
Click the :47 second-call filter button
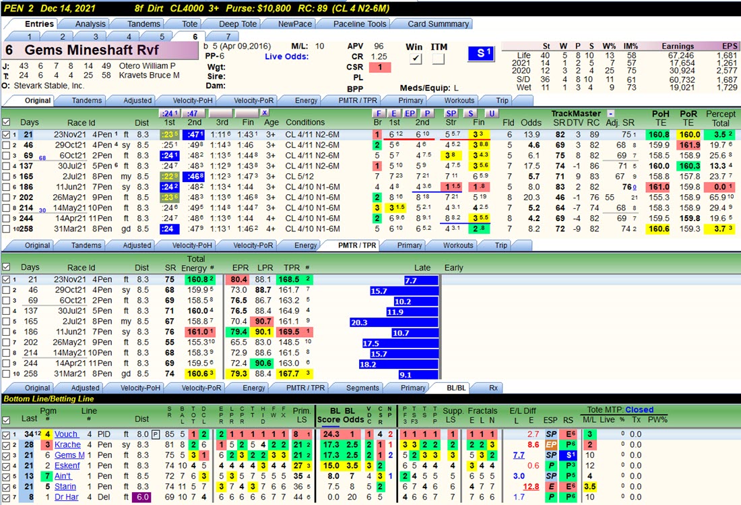click(x=193, y=113)
